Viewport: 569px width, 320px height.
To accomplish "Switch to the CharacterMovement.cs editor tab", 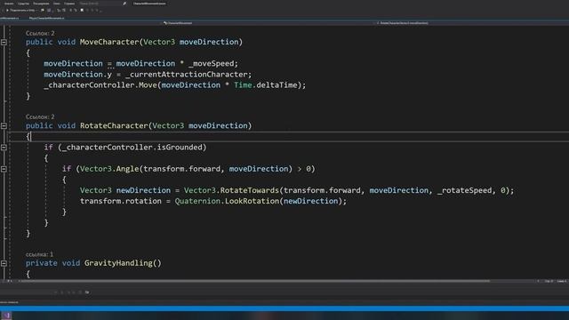I will pyautogui.click(x=10, y=18).
